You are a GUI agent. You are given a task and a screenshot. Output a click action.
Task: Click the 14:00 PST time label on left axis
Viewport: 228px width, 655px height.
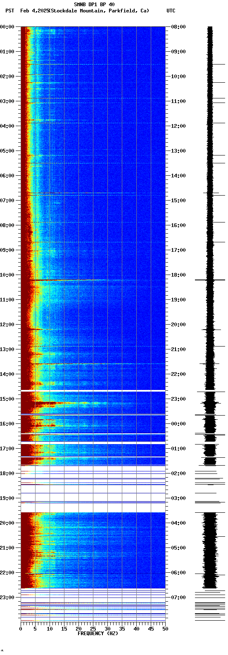click(7, 374)
